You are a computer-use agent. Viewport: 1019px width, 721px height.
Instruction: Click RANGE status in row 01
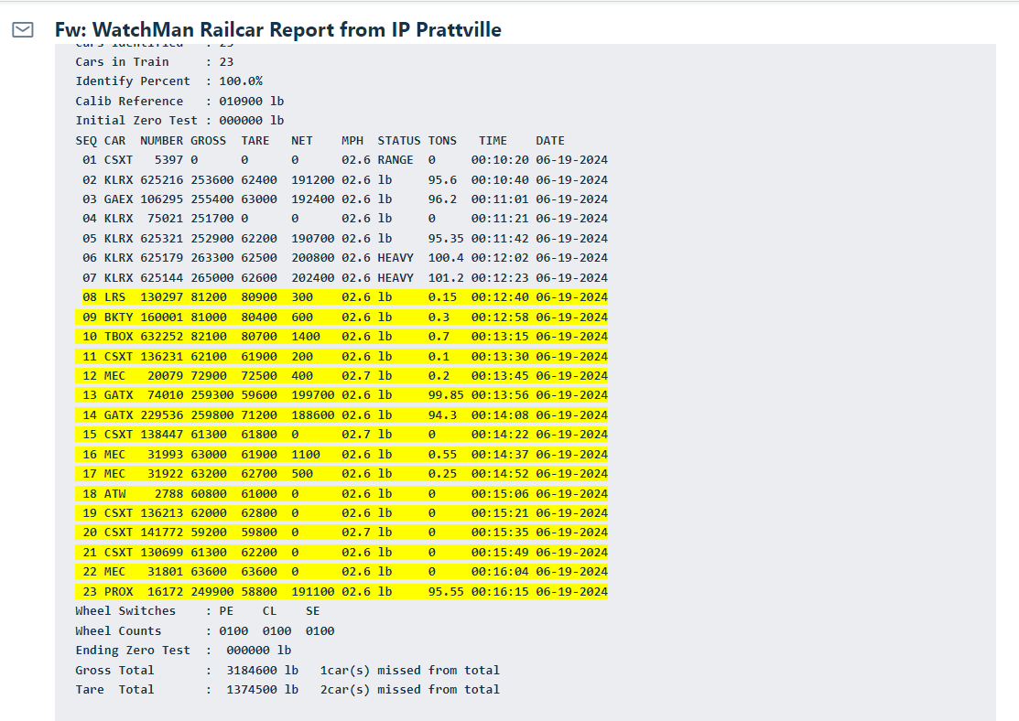click(x=396, y=160)
